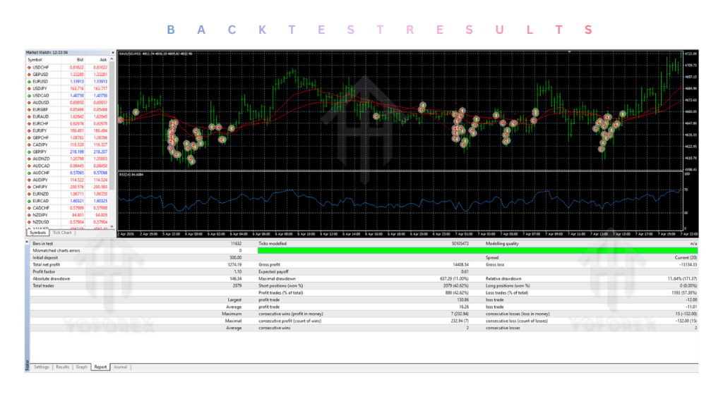Click the AUDUSD direction arrow icon
This screenshot has height=406, width=723.
click(x=30, y=103)
